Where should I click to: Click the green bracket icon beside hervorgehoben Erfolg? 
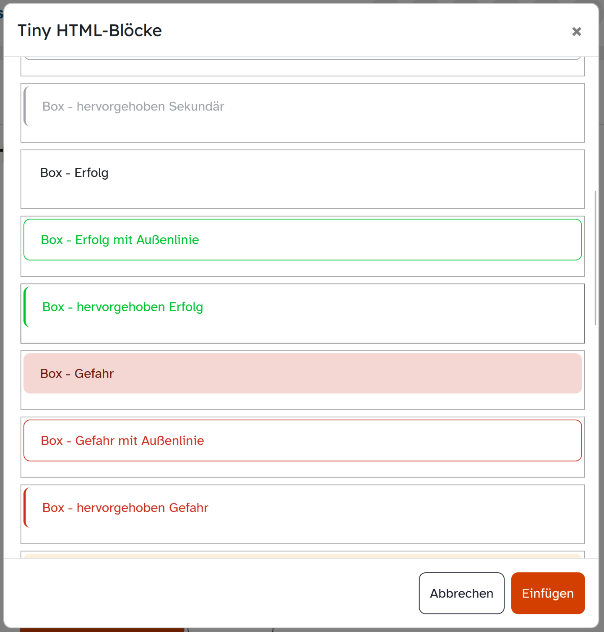(27, 307)
